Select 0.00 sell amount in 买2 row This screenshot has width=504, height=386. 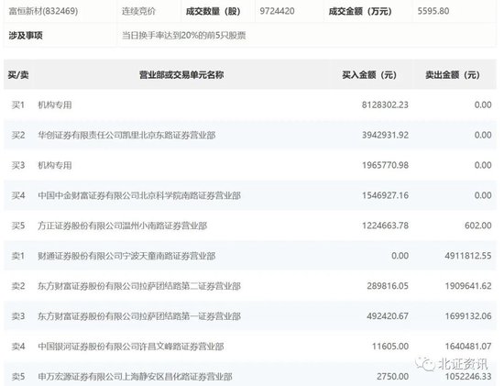(x=483, y=135)
